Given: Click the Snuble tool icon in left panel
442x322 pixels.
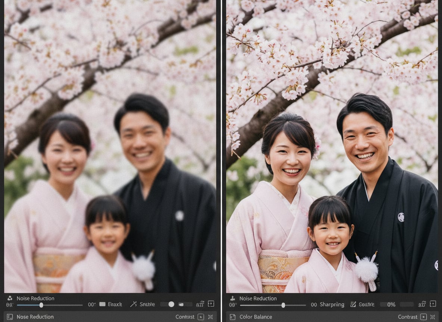Looking at the screenshot, I should pyautogui.click(x=133, y=304).
